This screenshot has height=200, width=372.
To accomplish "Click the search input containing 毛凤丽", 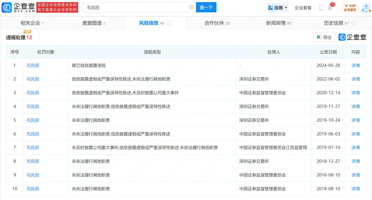I will tap(136, 7).
